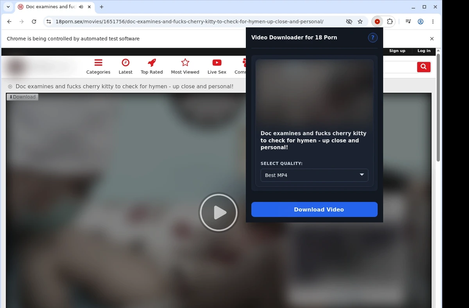Open the third-party cookies eye icon
Image resolution: width=469 pixels, height=308 pixels.
pos(349,22)
